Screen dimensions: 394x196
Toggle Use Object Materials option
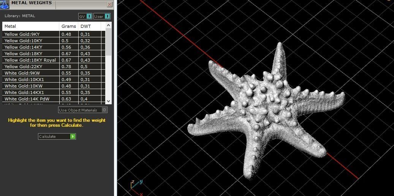click(83, 110)
